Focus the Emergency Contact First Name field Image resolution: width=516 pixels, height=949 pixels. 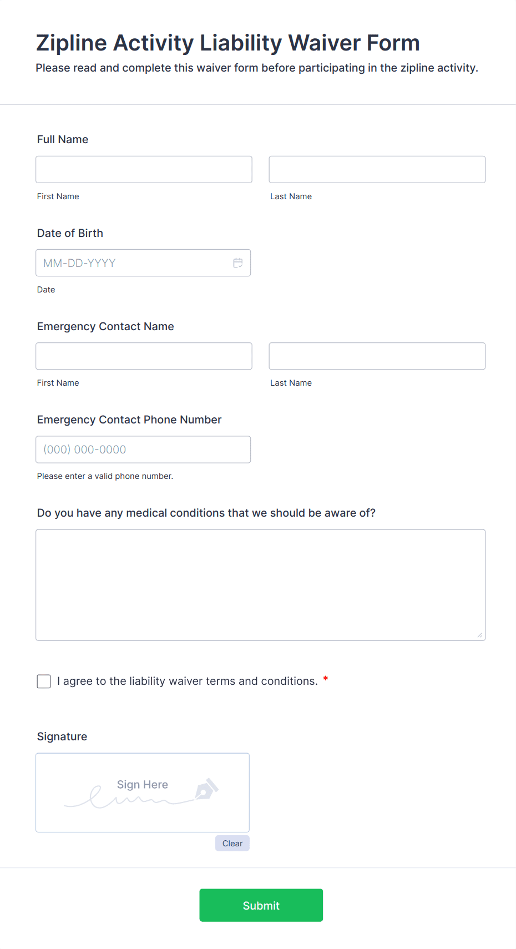click(143, 356)
